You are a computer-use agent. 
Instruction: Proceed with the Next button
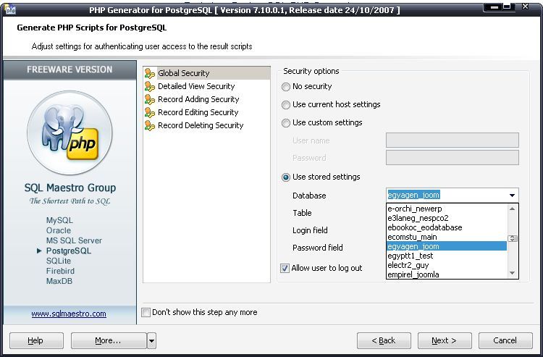[445, 341]
